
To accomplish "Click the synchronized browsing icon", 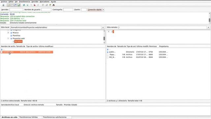I will (x=50, y=5).
